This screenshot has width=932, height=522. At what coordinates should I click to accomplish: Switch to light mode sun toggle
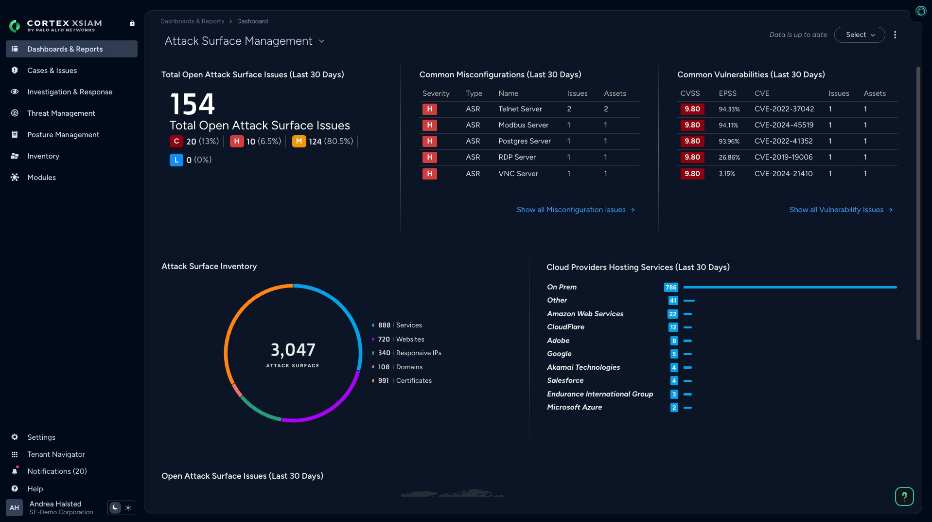click(128, 507)
